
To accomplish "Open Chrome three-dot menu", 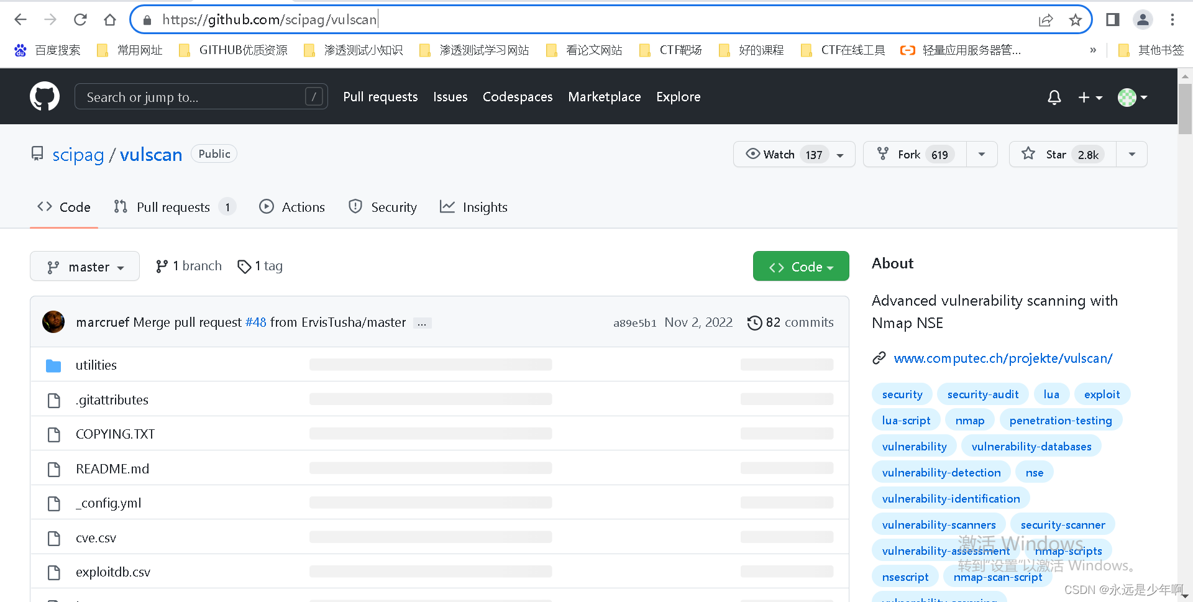I will (x=1172, y=20).
